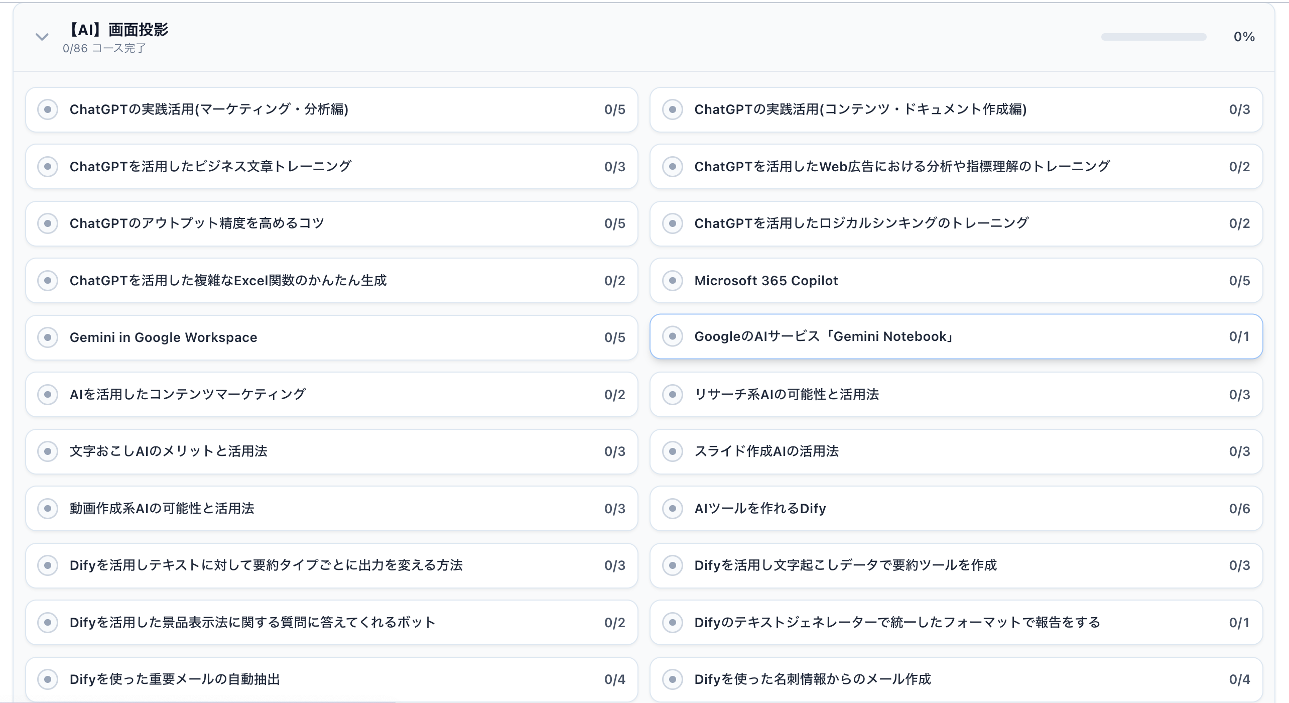This screenshot has height=703, width=1289.
Task: Open course title スライド作成AIの活用法
Action: coord(766,451)
